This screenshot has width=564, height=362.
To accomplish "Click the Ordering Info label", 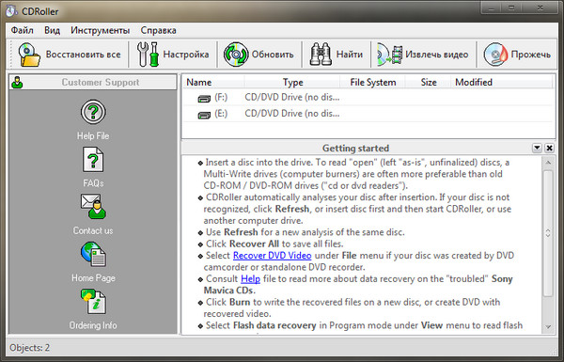I will [x=93, y=325].
